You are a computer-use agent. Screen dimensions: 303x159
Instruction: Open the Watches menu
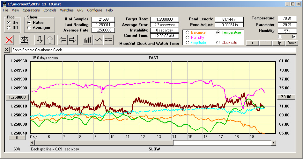point(67,10)
